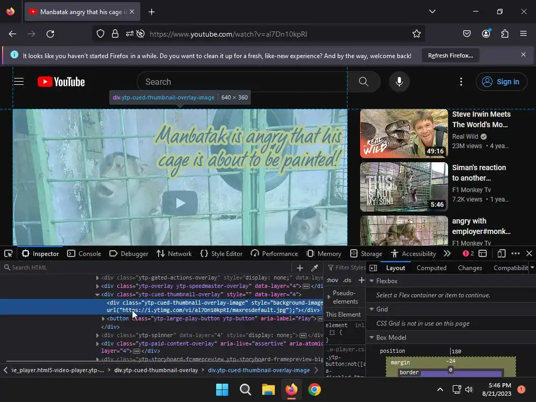Reload the current page
Image resolution: width=536 pixels, height=402 pixels.
[50, 34]
